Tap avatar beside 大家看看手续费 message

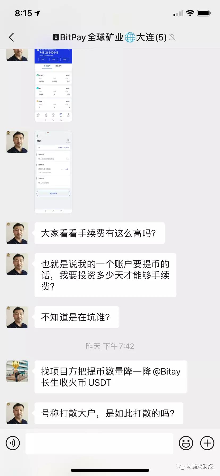(17, 233)
